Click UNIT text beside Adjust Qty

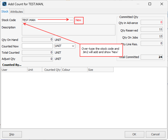click(x=58, y=59)
